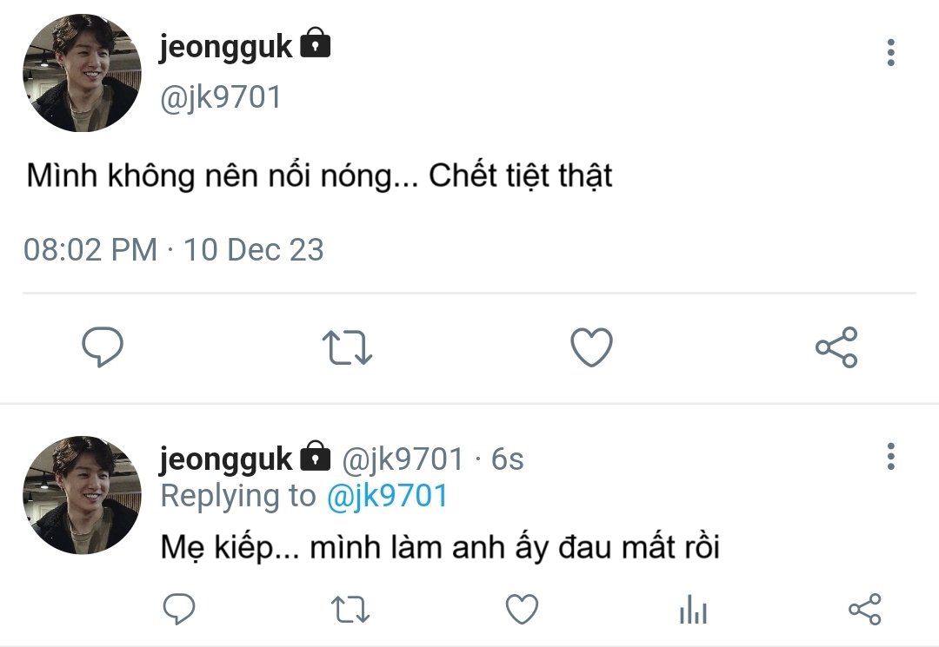Like the reply tweet starting with Mẹ kiếp
The image size is (939, 647).
coord(522,610)
